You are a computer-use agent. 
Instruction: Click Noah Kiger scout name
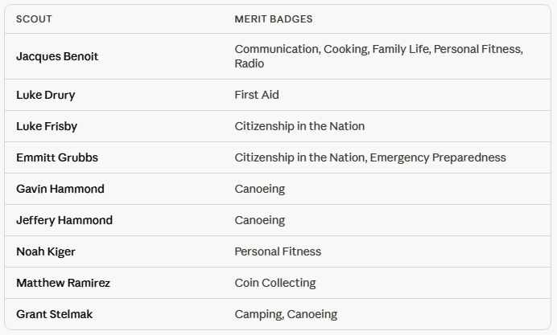[x=46, y=251]
